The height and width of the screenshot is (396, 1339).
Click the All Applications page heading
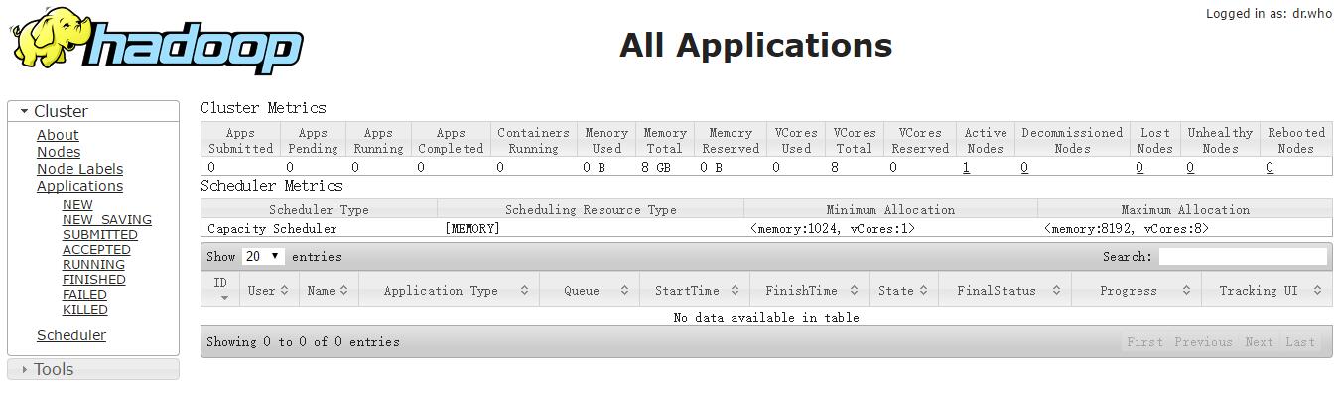click(x=756, y=45)
